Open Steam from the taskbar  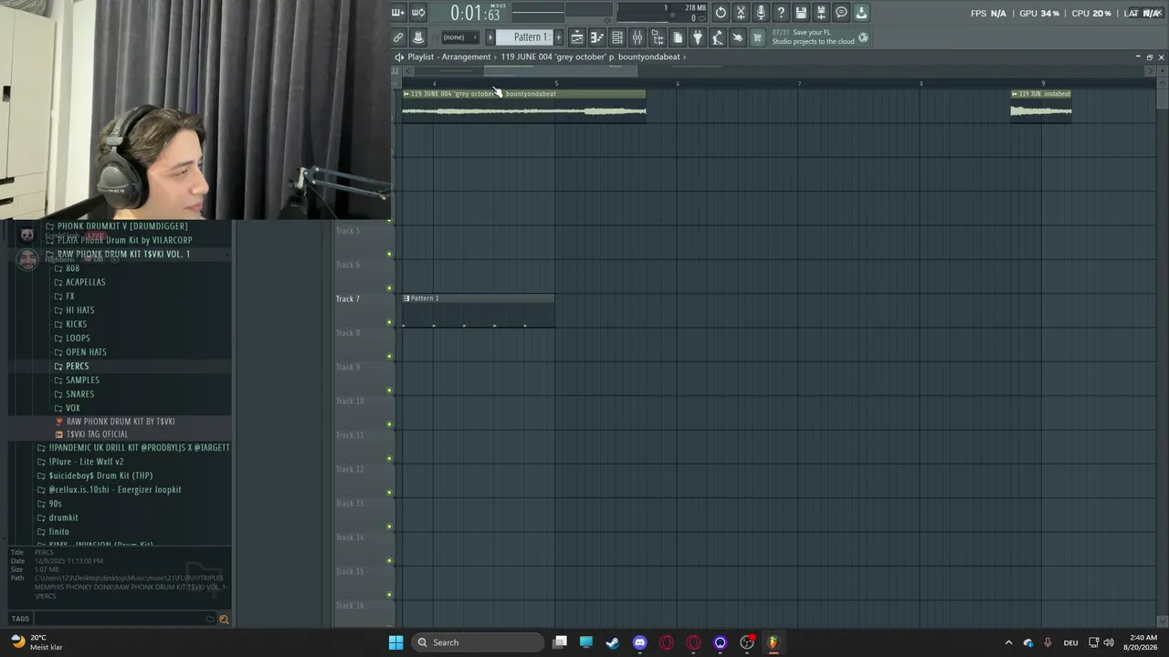tap(613, 642)
